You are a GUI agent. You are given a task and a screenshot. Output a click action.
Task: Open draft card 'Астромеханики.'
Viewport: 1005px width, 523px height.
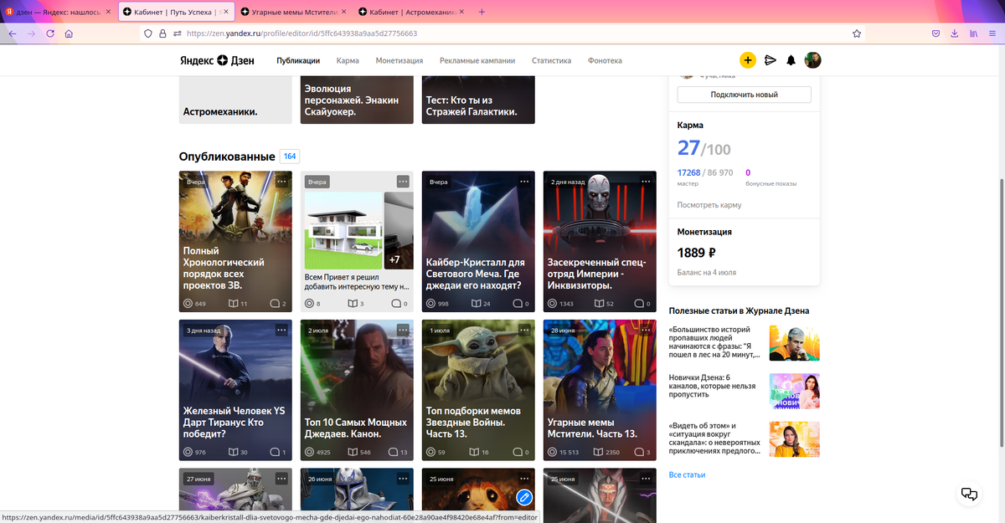tap(235, 100)
